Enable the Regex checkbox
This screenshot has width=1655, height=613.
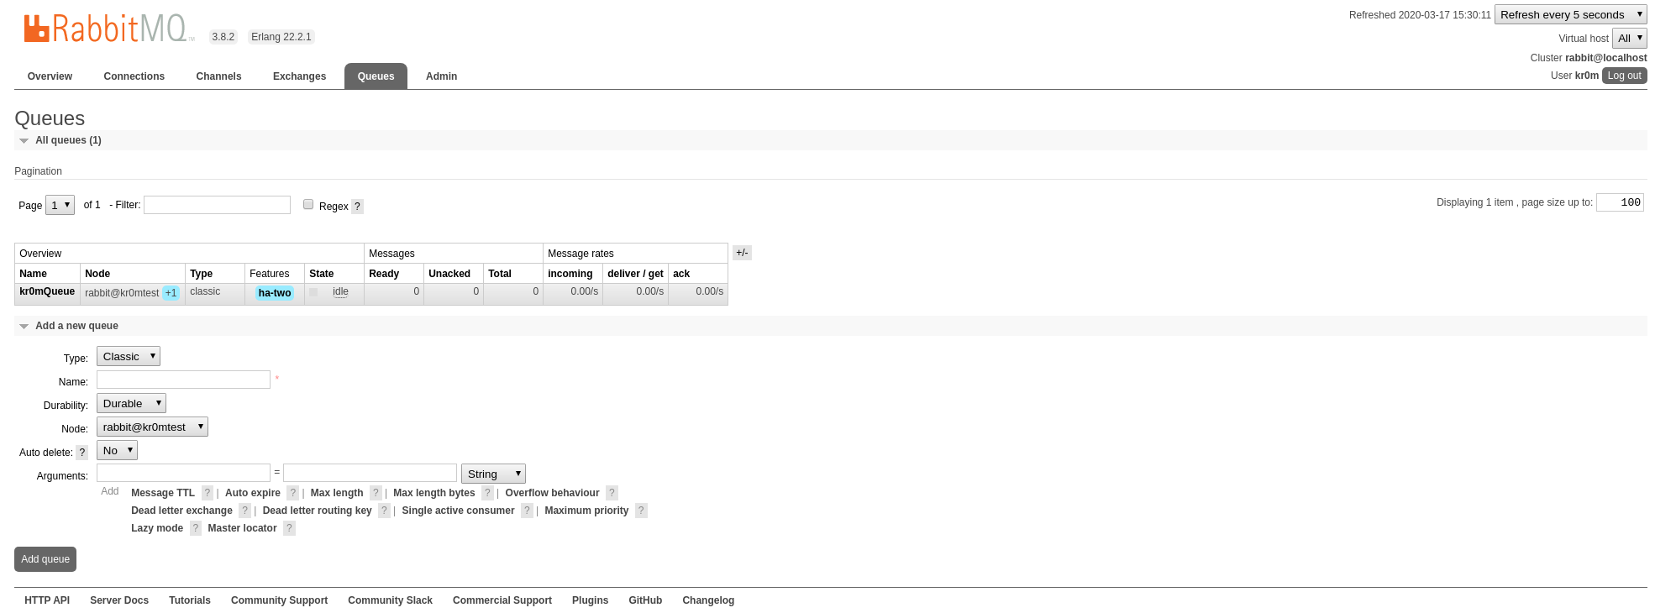click(x=308, y=204)
